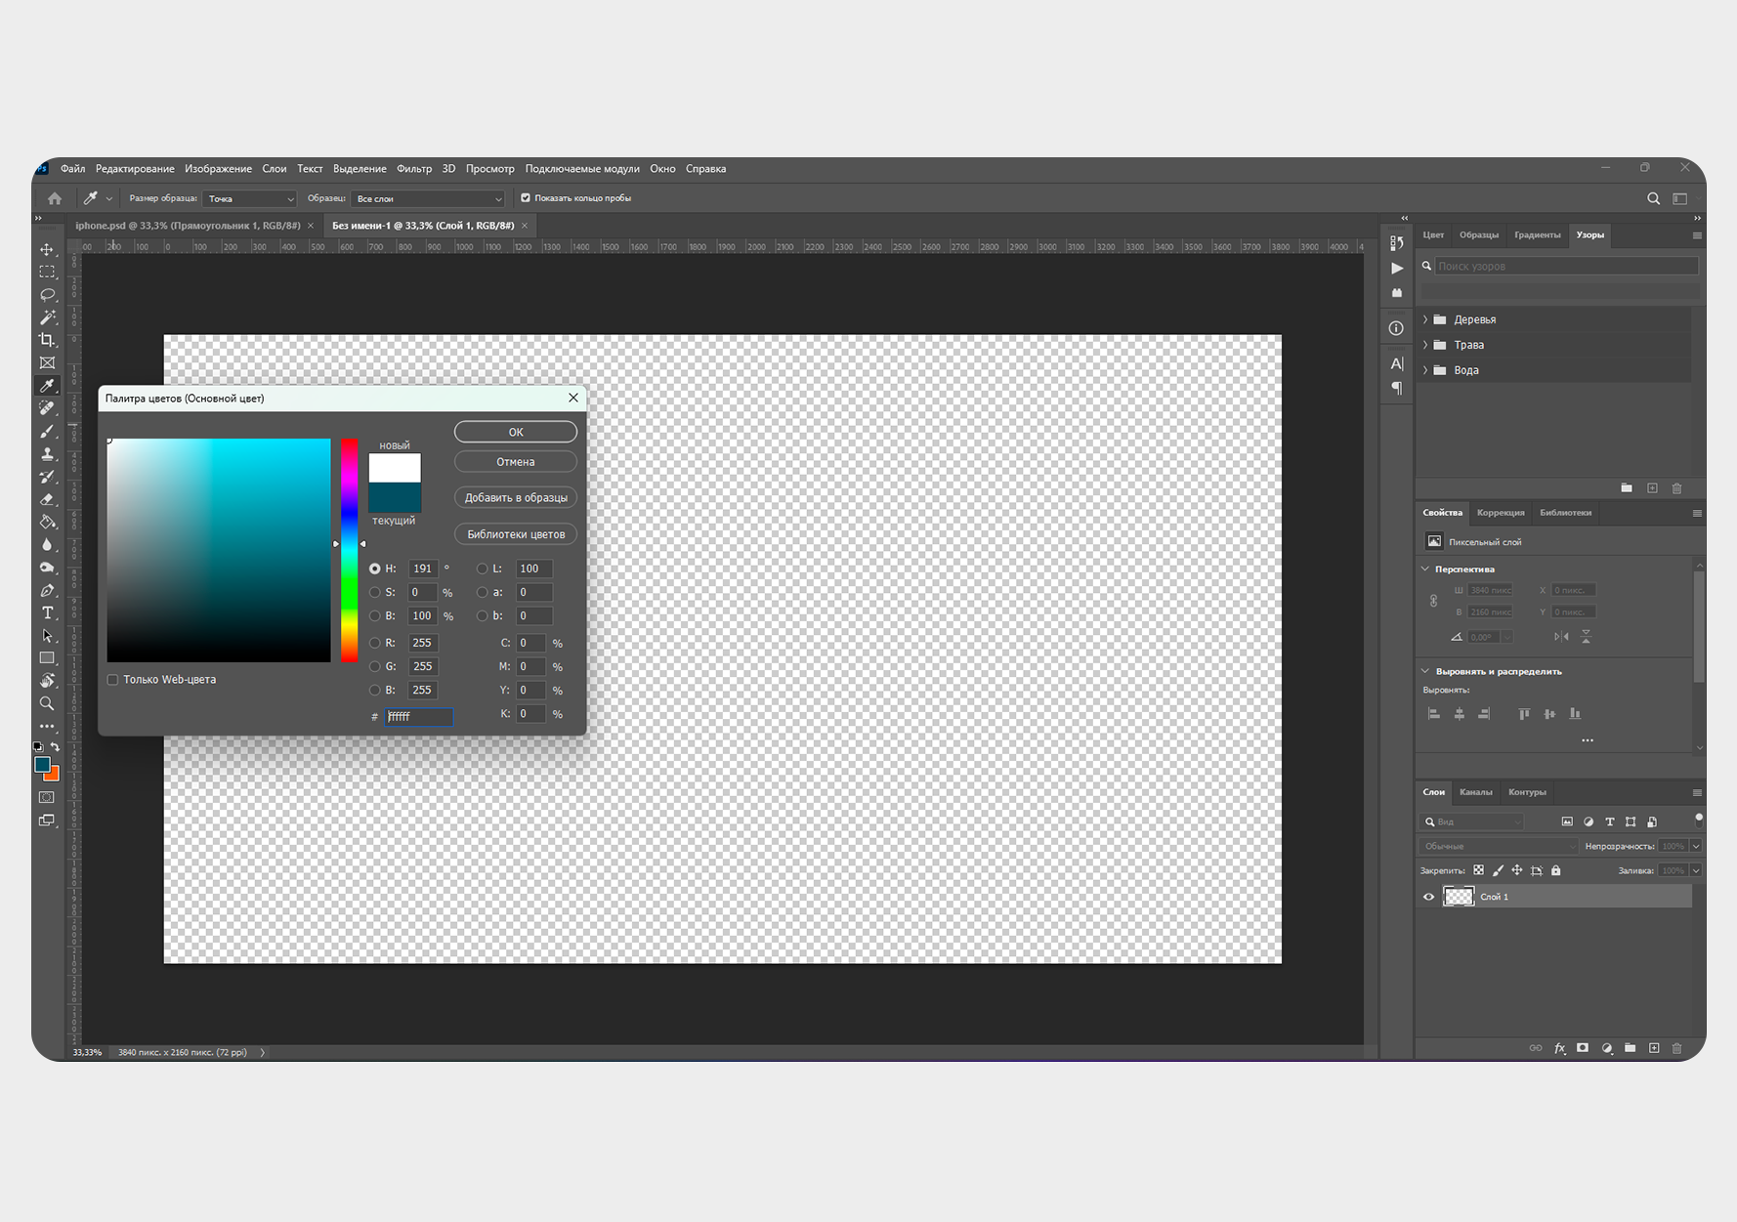Select the Clone Stamp tool
The height and width of the screenshot is (1222, 1737).
[47, 453]
